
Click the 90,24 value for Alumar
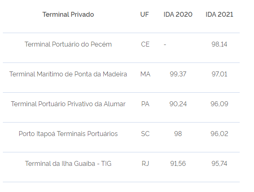tap(178, 104)
